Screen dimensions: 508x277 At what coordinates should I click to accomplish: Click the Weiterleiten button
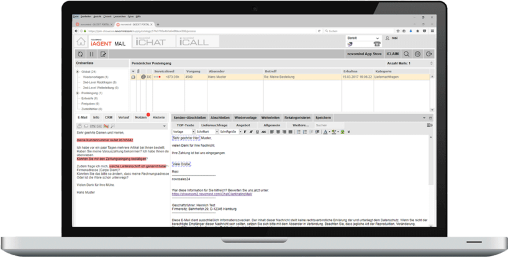tap(270, 118)
